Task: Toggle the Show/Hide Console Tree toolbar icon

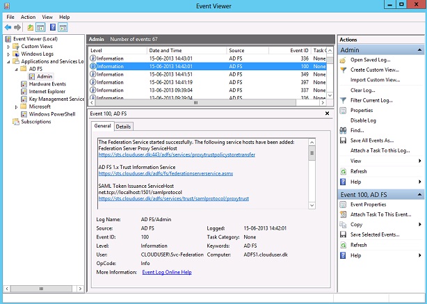Action: 40,27
